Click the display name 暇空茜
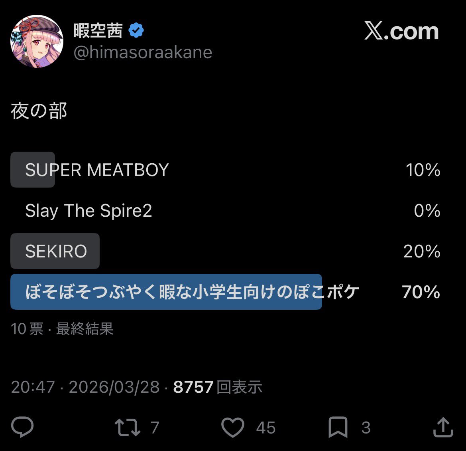Viewport: 466px width, 451px height. coord(98,31)
